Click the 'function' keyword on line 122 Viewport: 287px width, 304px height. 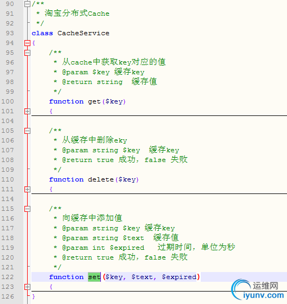(x=66, y=277)
